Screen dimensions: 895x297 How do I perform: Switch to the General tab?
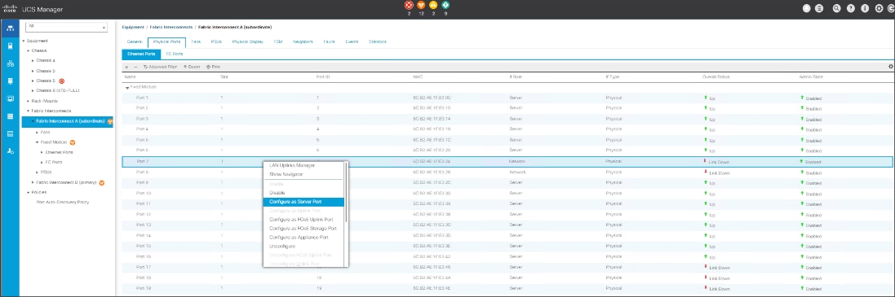(x=134, y=41)
